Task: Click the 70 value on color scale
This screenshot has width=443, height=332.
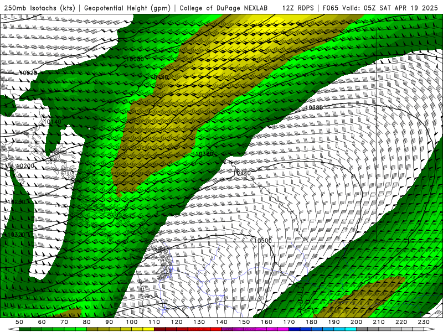Action: (64, 322)
